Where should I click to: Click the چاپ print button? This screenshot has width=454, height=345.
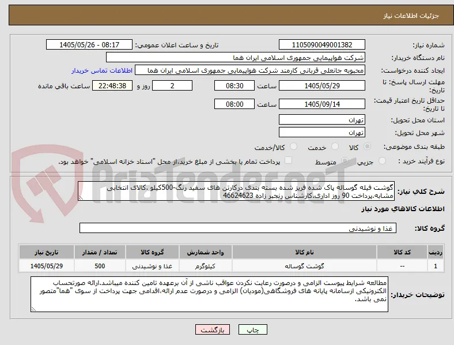[x=253, y=329]
